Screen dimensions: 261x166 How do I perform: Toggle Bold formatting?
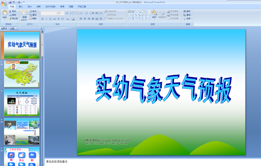43,19
